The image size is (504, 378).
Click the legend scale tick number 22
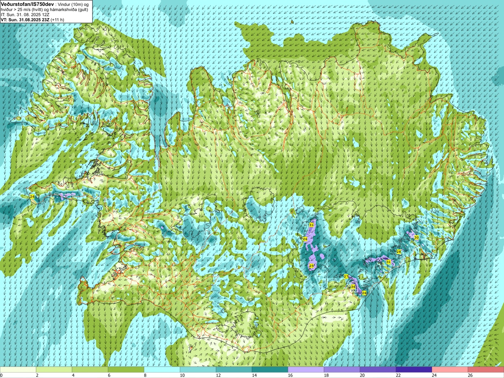point(398,375)
